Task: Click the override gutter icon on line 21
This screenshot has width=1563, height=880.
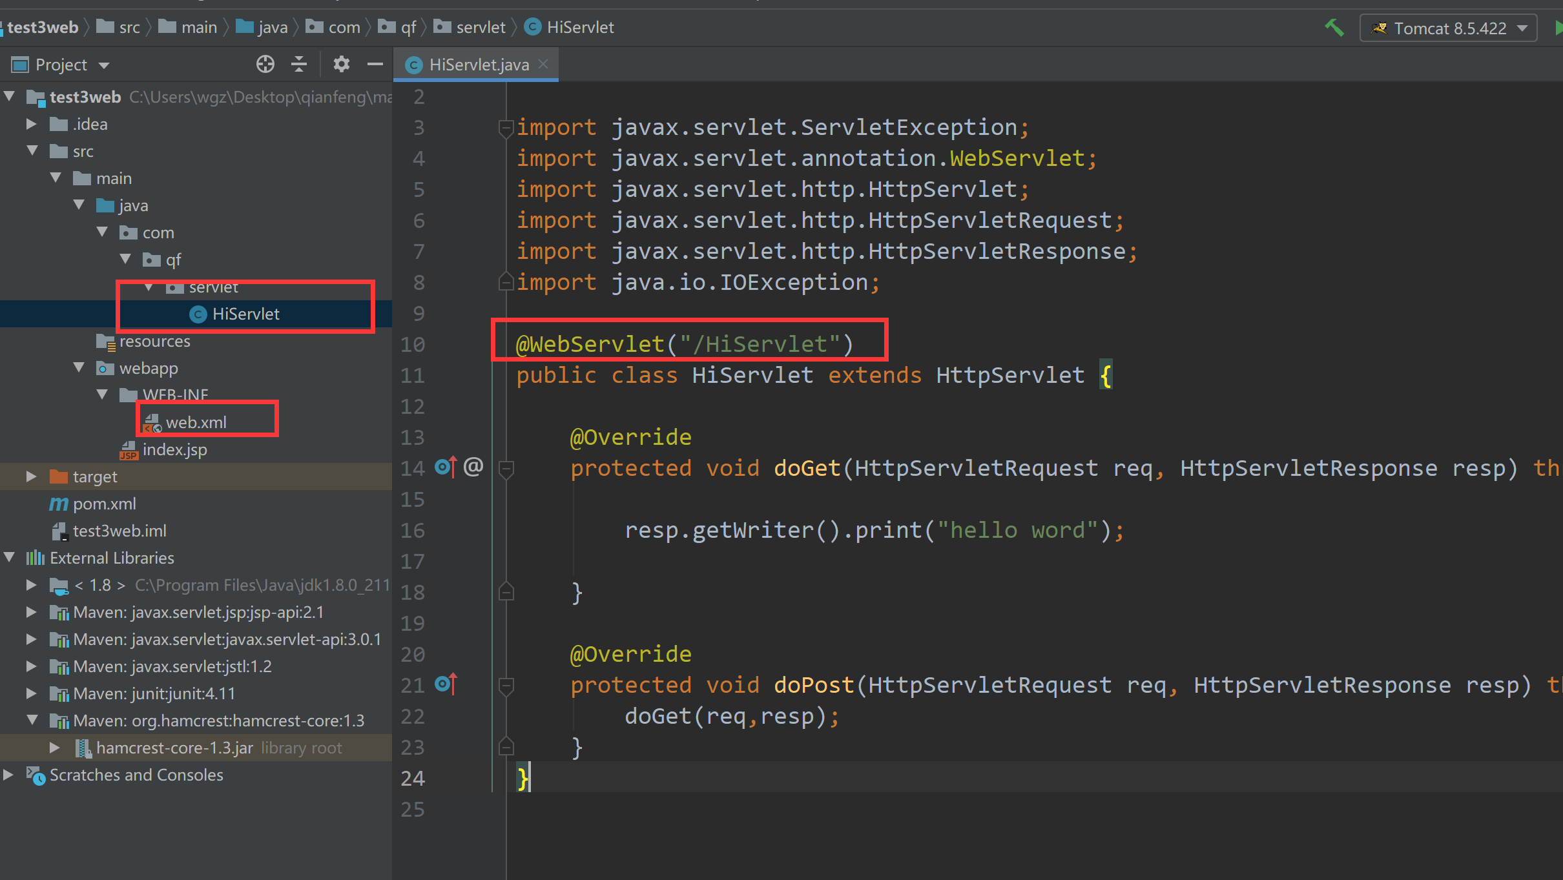Action: [446, 684]
